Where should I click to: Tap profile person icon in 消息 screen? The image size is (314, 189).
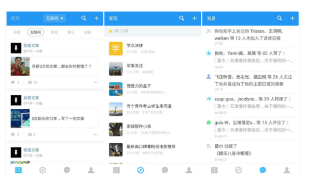coord(287,170)
